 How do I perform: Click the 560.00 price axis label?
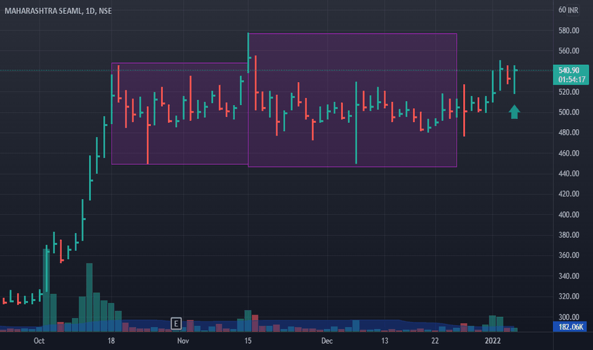[x=569, y=51]
